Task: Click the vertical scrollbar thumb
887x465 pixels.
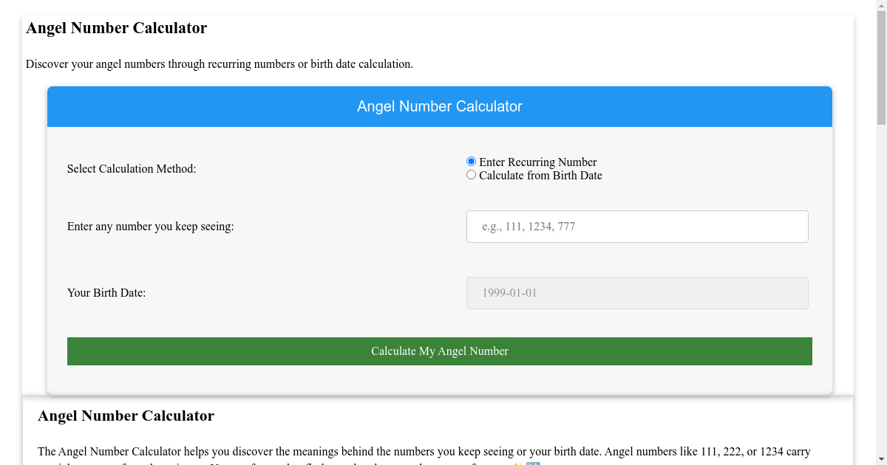Action: pos(881,66)
